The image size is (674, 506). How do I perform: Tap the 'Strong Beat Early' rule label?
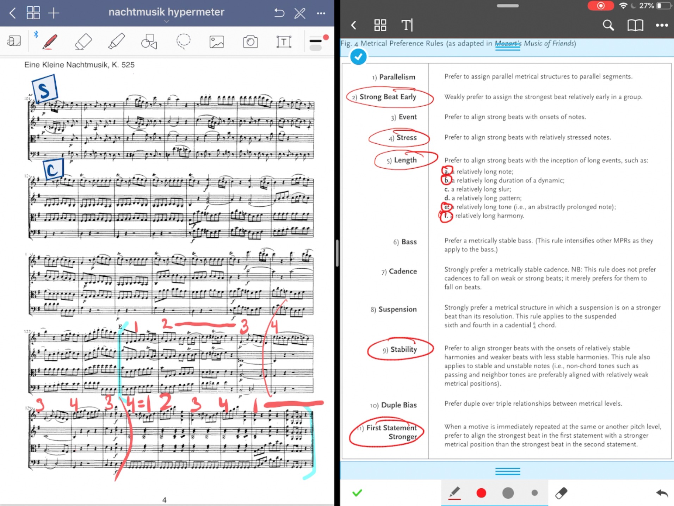click(x=388, y=97)
